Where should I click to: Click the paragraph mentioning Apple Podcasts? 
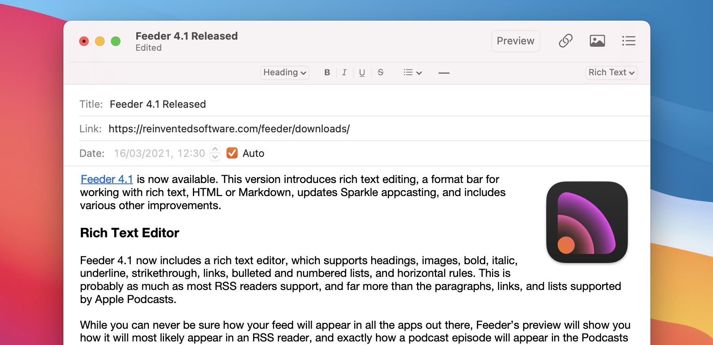(x=350, y=280)
